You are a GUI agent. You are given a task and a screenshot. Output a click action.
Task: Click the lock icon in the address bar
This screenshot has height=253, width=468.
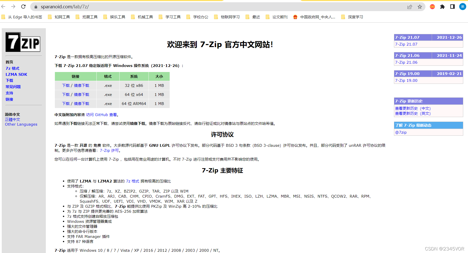point(36,7)
